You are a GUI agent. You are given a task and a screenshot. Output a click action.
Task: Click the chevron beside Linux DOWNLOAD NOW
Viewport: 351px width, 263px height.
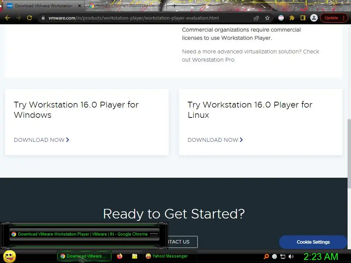coord(241,140)
